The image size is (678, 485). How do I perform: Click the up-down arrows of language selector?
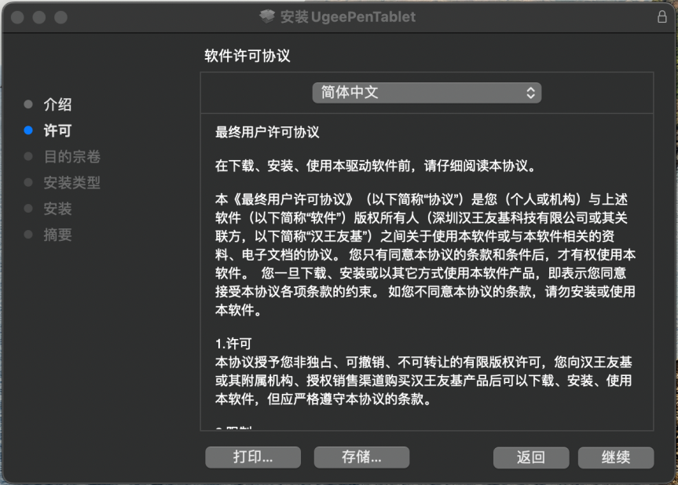(x=530, y=93)
